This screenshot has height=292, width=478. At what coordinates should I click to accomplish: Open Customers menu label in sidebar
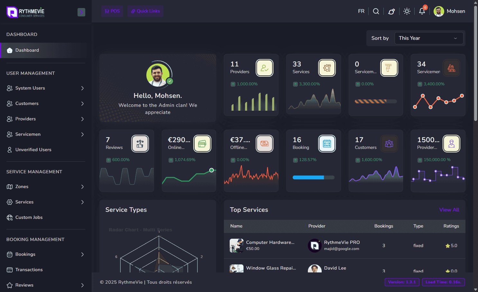[27, 104]
